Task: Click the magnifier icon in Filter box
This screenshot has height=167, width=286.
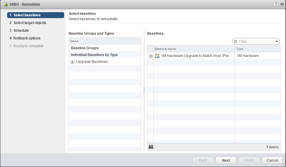Action: click(236, 42)
